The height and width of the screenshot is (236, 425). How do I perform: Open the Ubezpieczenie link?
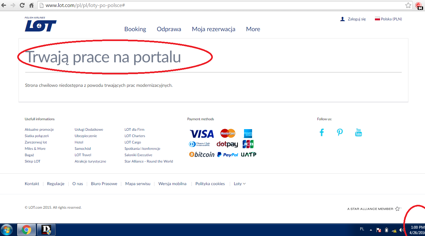[x=86, y=136]
